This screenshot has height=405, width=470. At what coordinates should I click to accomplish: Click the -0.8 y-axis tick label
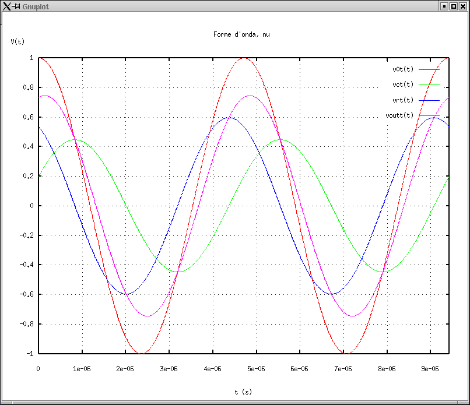point(26,324)
